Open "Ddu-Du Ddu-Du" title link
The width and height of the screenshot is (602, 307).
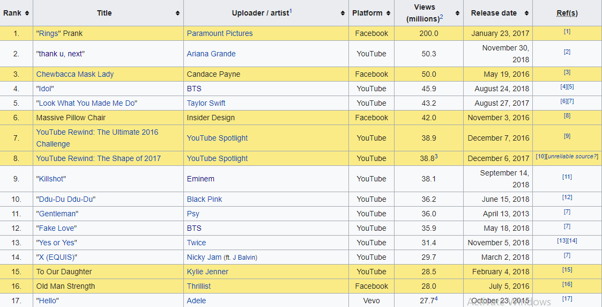pos(65,199)
